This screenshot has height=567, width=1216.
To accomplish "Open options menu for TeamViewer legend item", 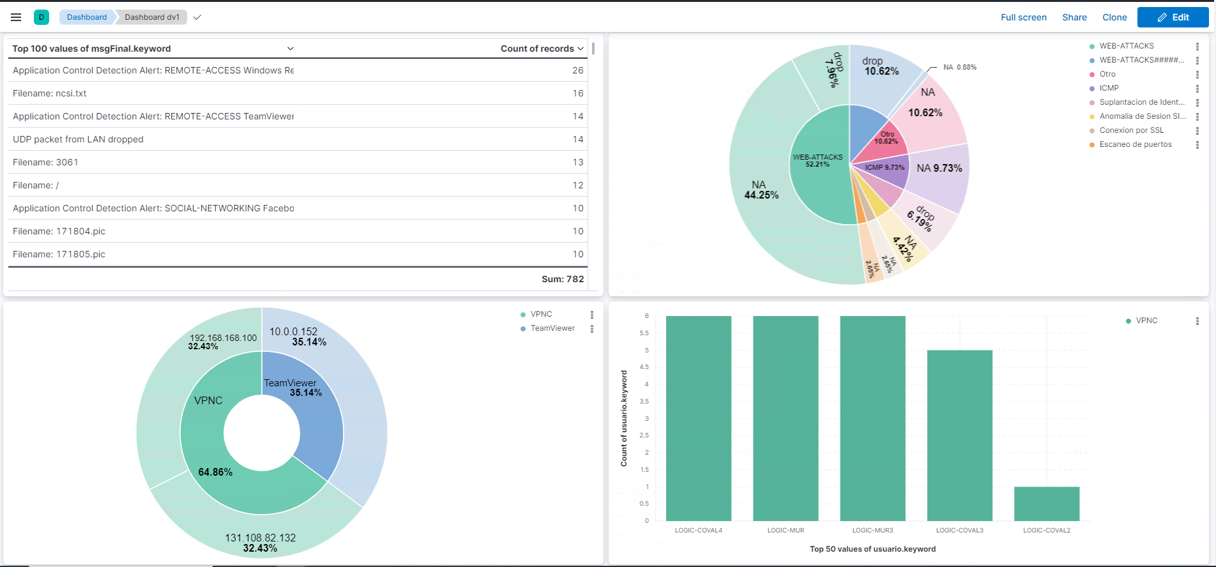I will click(592, 329).
